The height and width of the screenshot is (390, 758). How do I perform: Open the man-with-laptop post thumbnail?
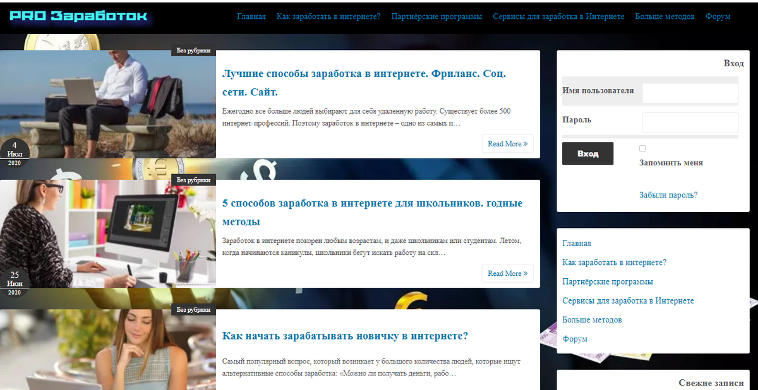click(x=108, y=104)
